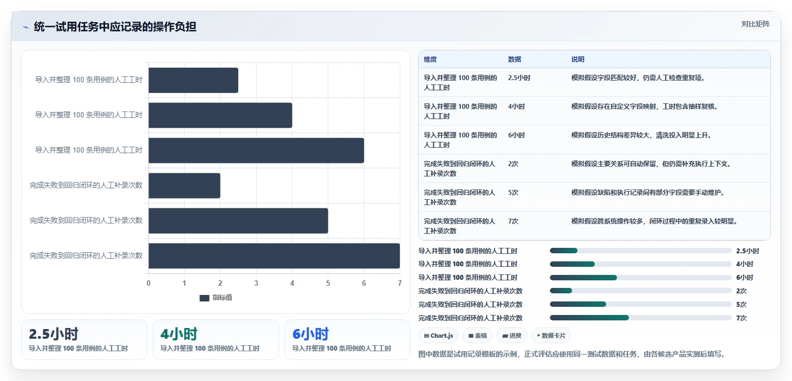
Task: Click the 6小时 cell in the table
Action: [x=516, y=135]
